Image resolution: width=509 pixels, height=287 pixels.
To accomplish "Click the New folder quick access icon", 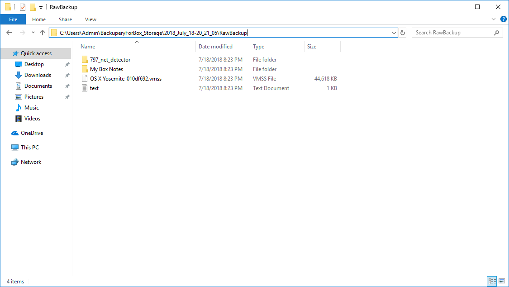I will [33, 7].
